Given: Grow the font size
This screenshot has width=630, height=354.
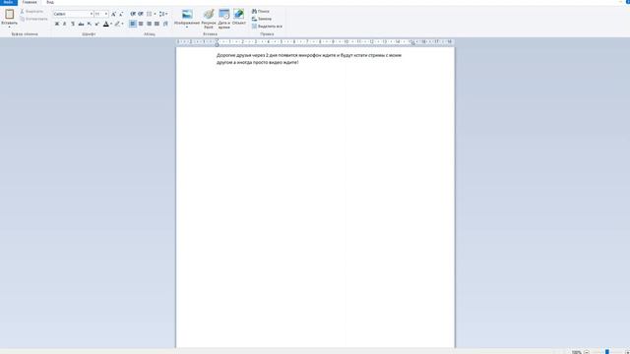Looking at the screenshot, I should (113, 14).
